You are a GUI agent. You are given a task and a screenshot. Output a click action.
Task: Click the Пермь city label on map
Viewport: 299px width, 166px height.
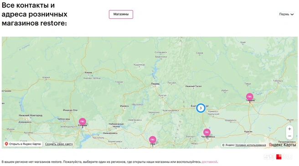(155, 84)
